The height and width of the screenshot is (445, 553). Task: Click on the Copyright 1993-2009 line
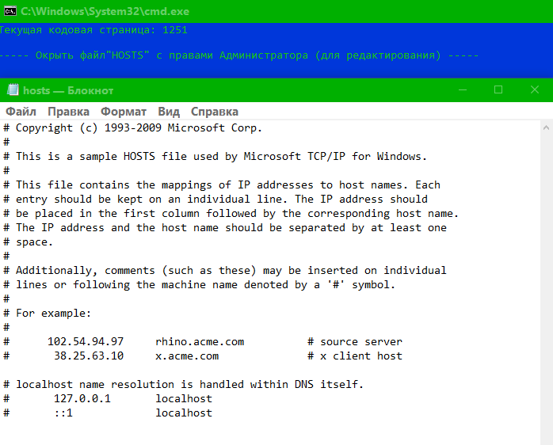(132, 128)
